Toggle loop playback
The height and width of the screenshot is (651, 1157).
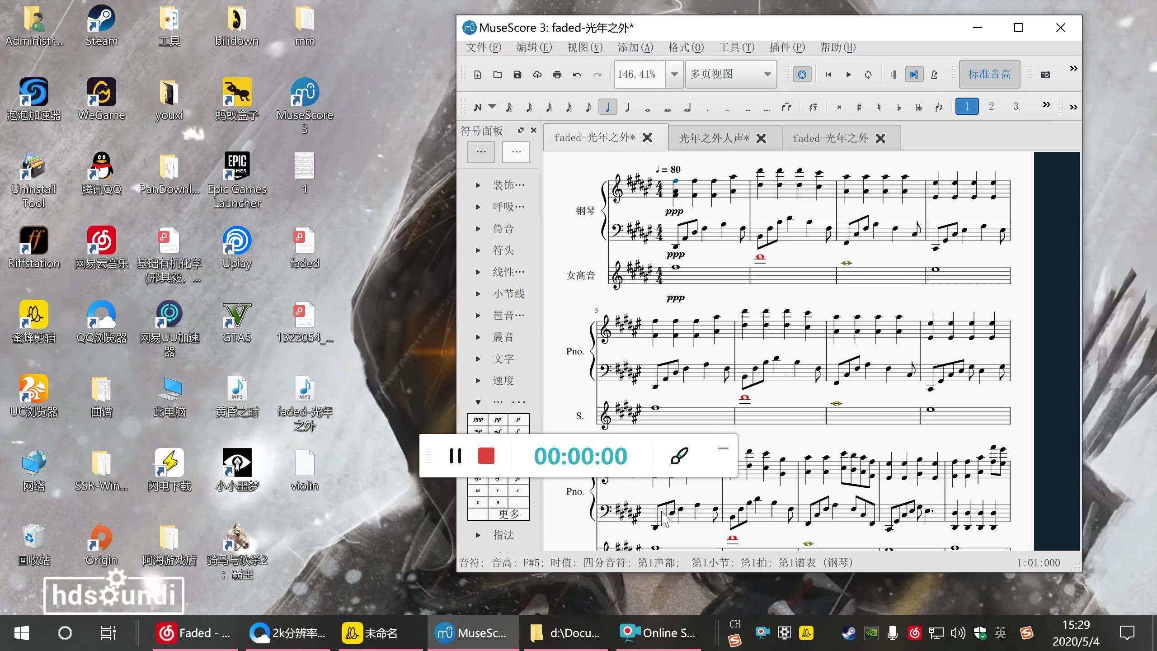(868, 75)
